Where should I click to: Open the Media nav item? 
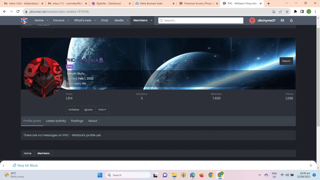coord(119,20)
